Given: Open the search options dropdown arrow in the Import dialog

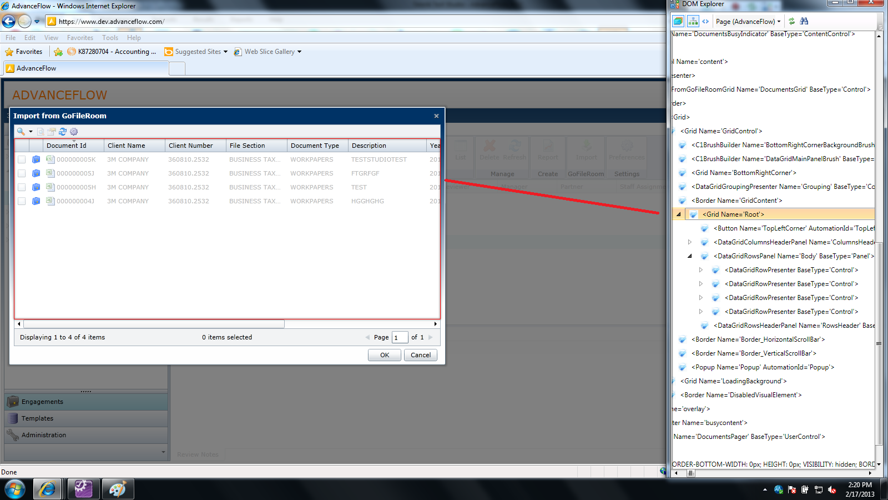Looking at the screenshot, I should [x=31, y=132].
